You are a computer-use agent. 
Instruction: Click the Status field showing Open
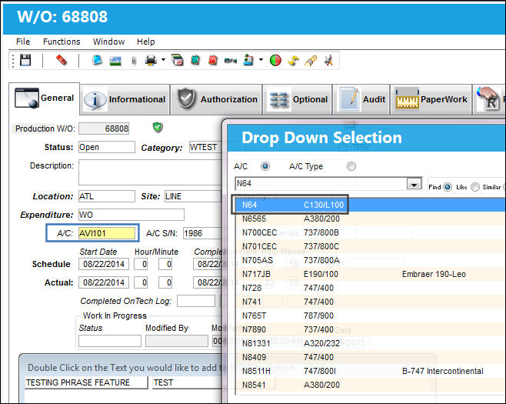click(x=107, y=147)
